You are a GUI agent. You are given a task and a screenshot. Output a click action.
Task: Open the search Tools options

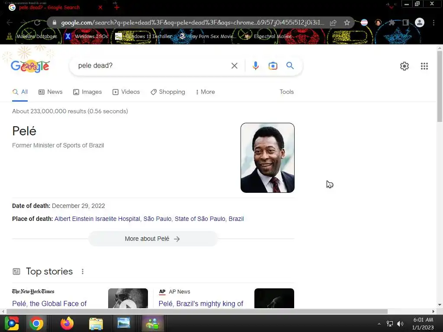[286, 92]
